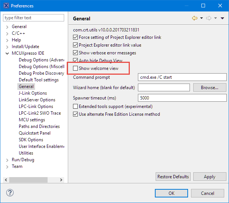Select Quickstart Panel preferences
This screenshot has height=203, width=229.
tap(35, 133)
